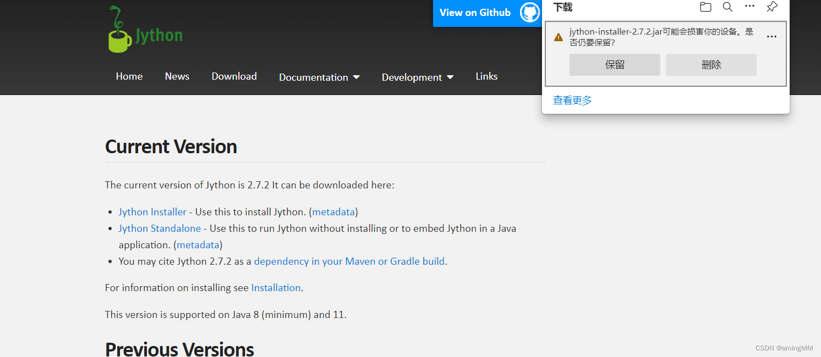Image resolution: width=821 pixels, height=357 pixels.
Task: Open more actions for jython-installer download
Action: [771, 37]
